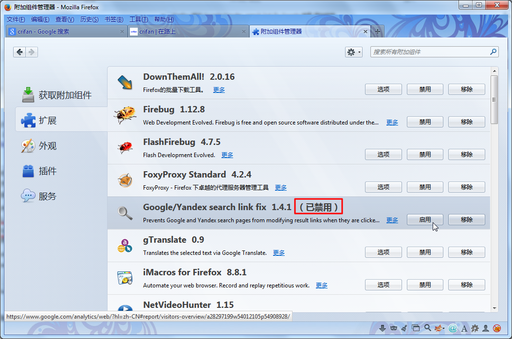Open iMacros for Firefox options
Image resolution: width=512 pixels, height=339 pixels.
point(384,285)
